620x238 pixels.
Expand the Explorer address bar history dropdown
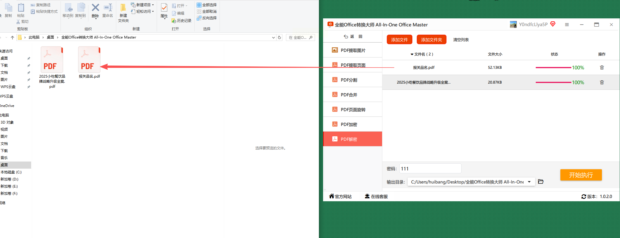tap(274, 38)
